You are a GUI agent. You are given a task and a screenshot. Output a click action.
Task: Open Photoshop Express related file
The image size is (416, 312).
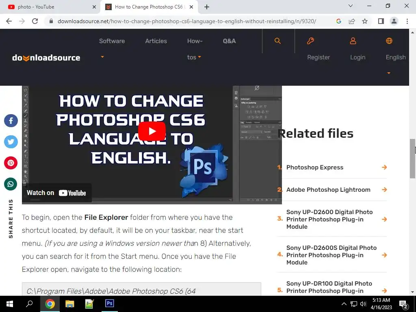pyautogui.click(x=315, y=167)
